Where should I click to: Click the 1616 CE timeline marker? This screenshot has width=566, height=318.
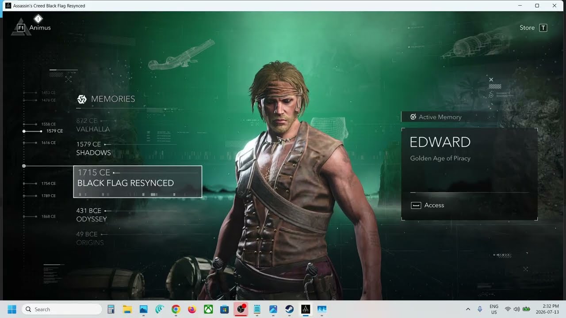tap(39, 143)
